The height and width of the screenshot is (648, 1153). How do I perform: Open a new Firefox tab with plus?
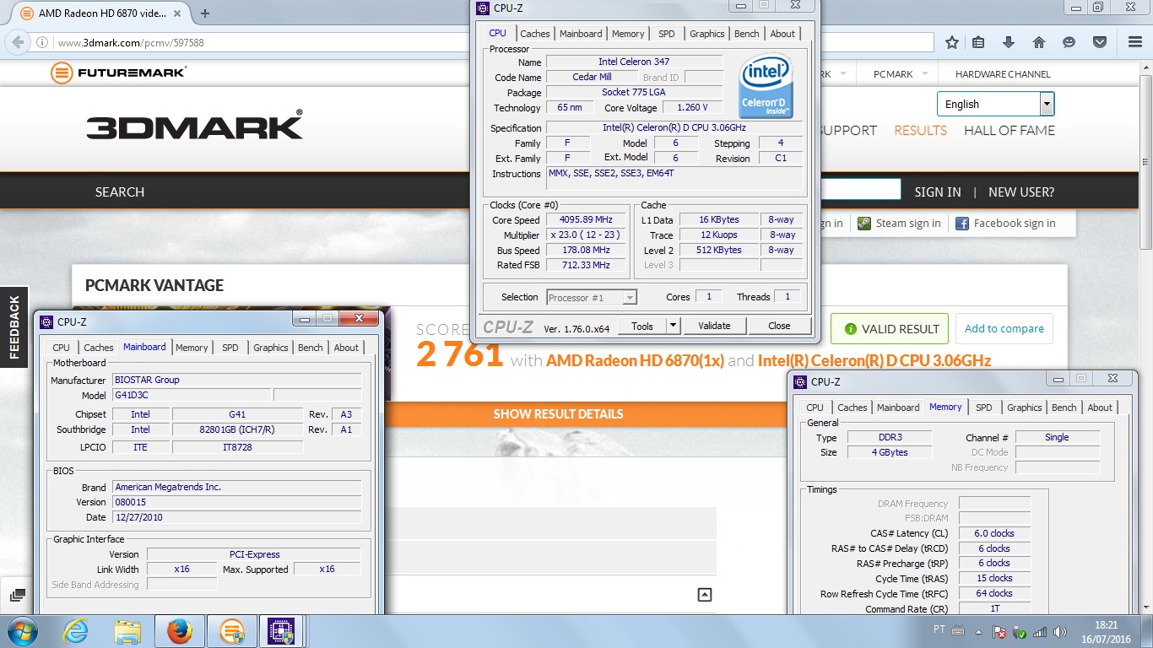click(205, 13)
